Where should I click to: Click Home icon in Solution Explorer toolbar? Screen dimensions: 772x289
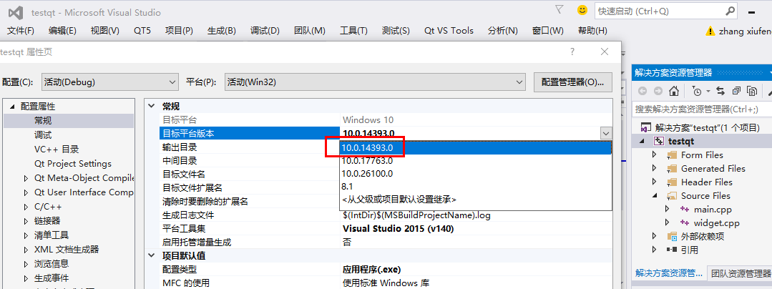pyautogui.click(x=674, y=91)
